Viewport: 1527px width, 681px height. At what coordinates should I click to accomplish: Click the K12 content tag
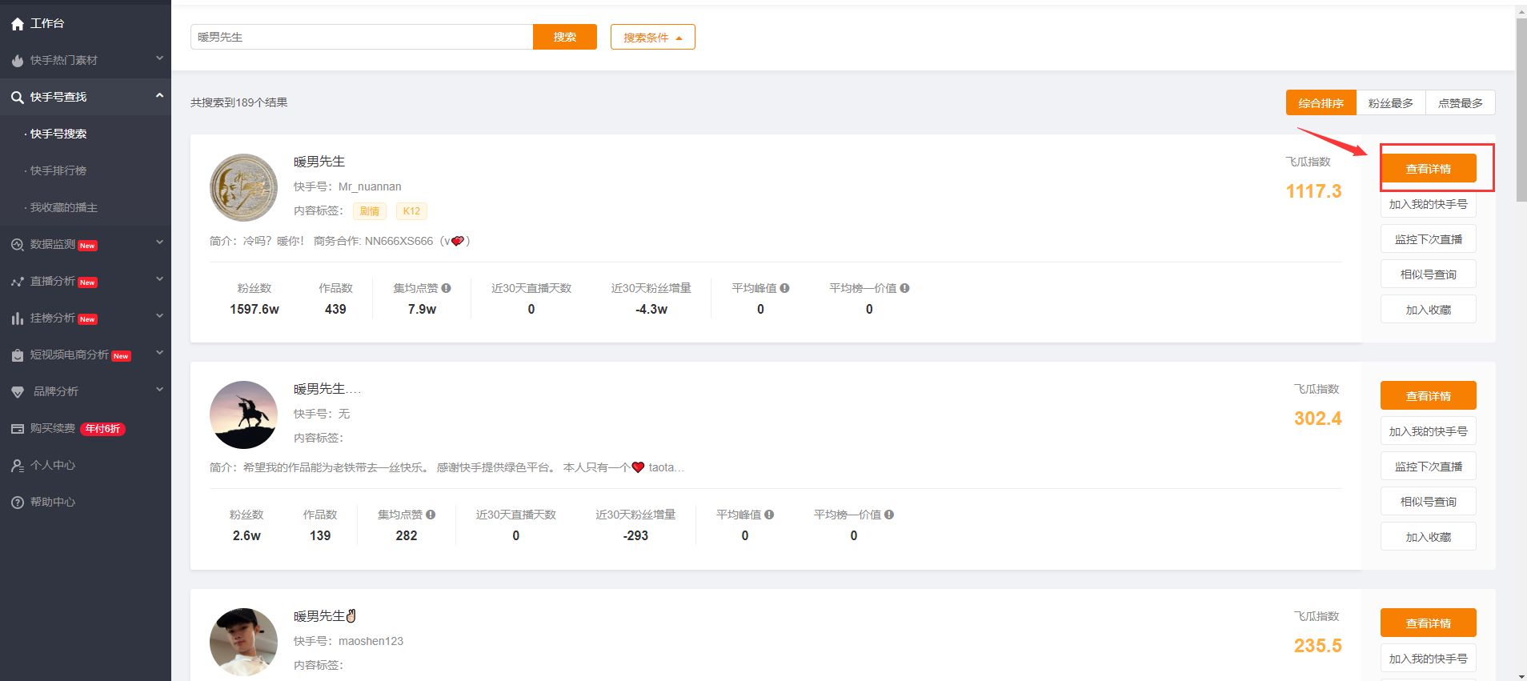tap(411, 211)
